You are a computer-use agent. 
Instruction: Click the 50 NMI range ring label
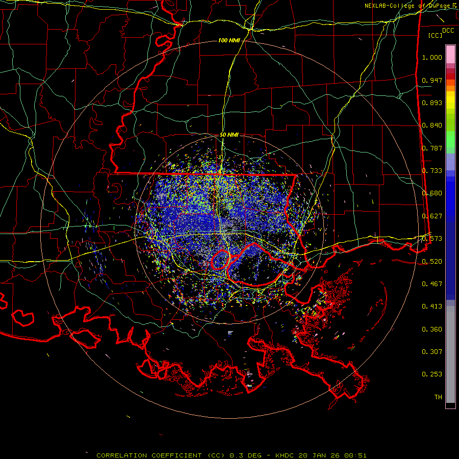229,135
